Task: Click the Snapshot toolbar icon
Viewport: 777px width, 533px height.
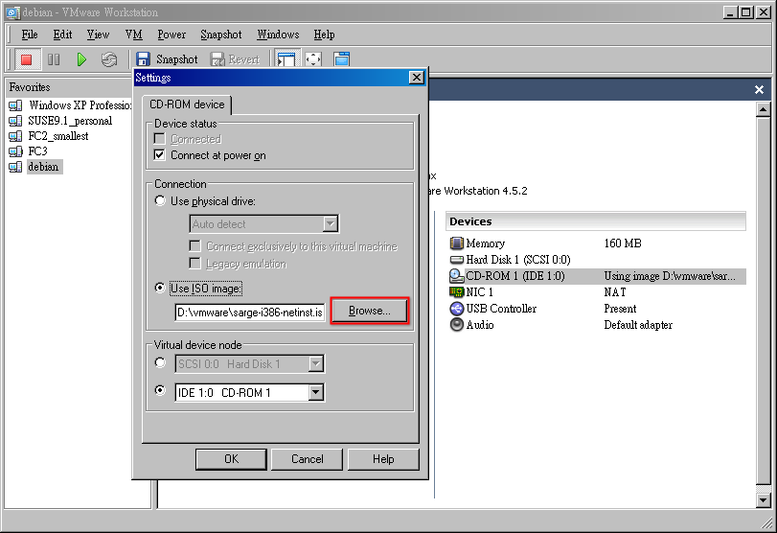Action: 143,59
